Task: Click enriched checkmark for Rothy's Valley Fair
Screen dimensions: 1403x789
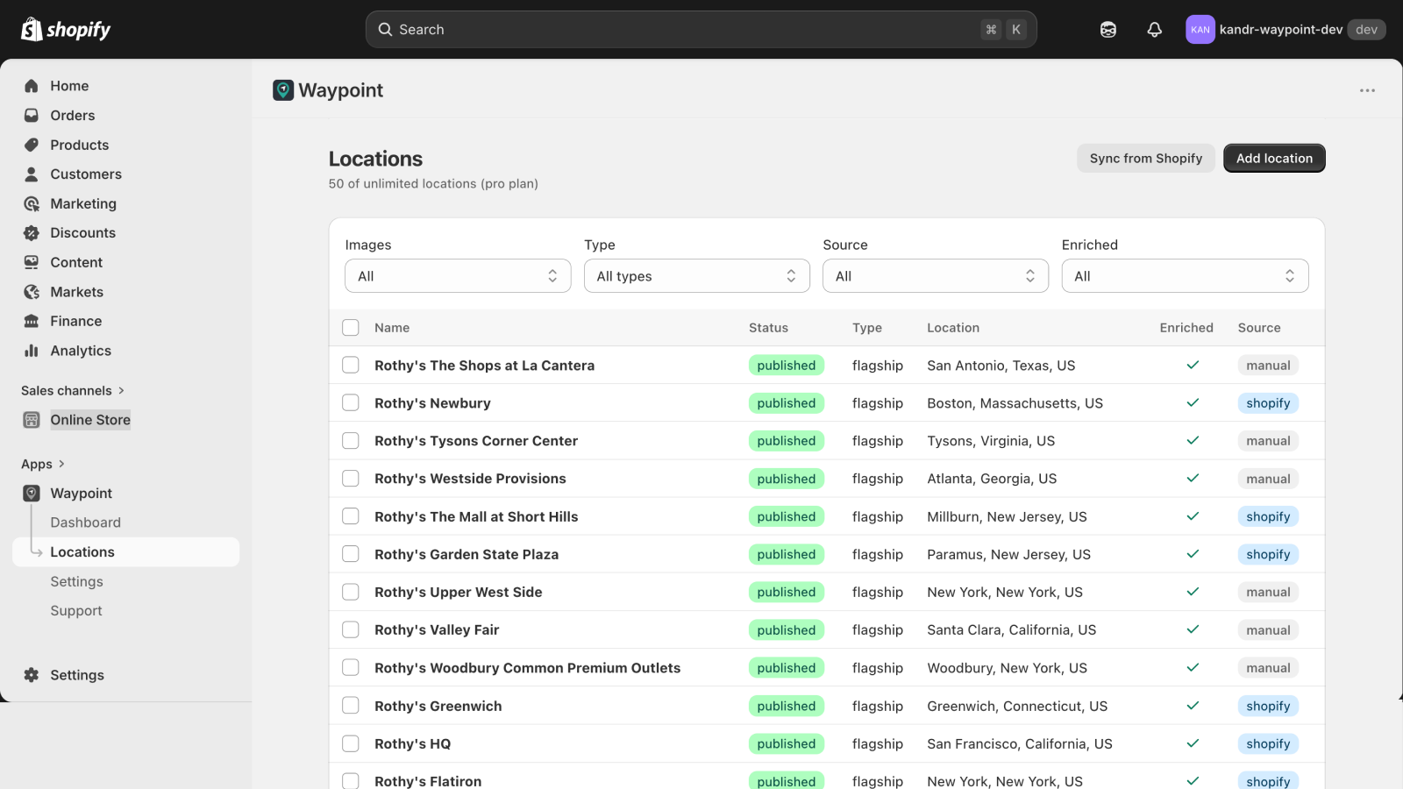Action: (x=1193, y=629)
